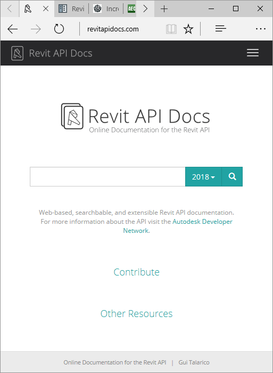Open the reading view book icon
Screen dimensions: 273x373
coord(171,29)
